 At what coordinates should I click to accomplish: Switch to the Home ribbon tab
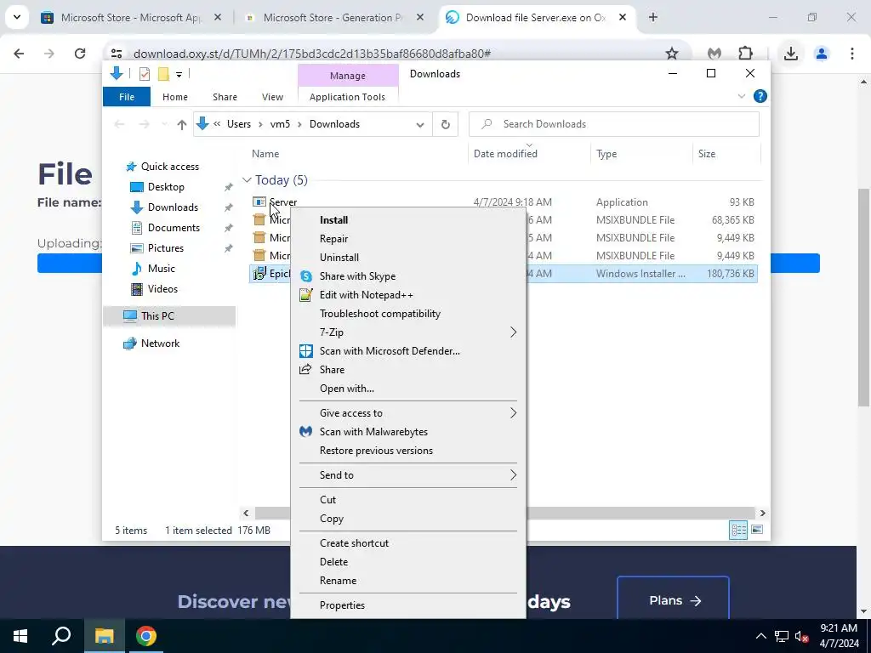point(175,97)
